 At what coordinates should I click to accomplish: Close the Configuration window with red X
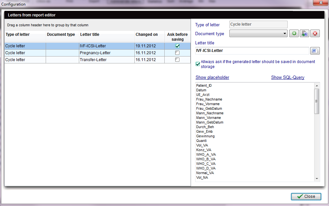pos(320,3)
